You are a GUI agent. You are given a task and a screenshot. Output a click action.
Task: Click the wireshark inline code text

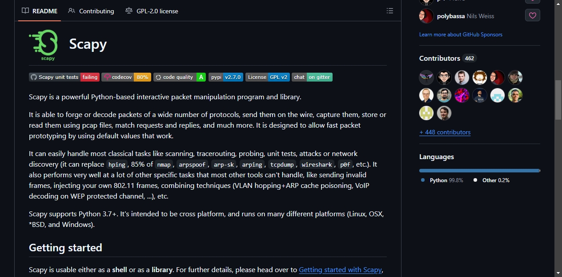[317, 164]
